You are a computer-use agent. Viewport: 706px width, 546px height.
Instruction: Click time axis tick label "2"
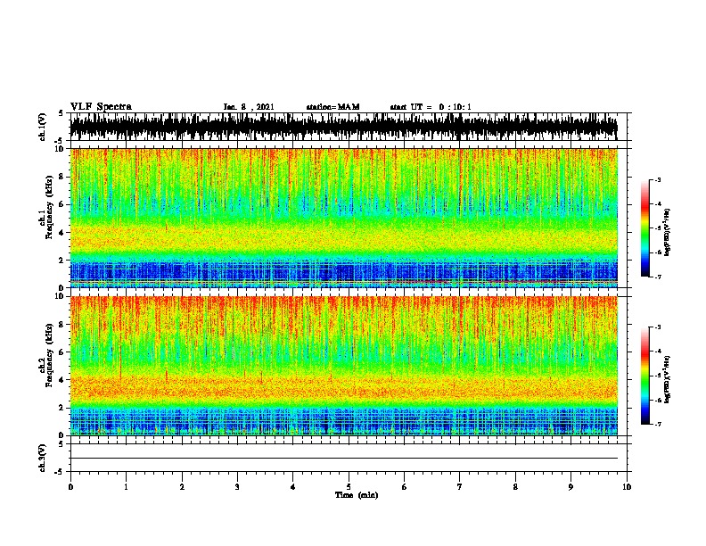(182, 487)
